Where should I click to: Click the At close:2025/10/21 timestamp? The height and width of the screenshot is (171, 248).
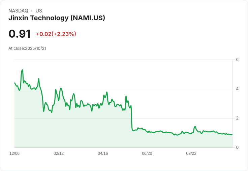pos(27,48)
